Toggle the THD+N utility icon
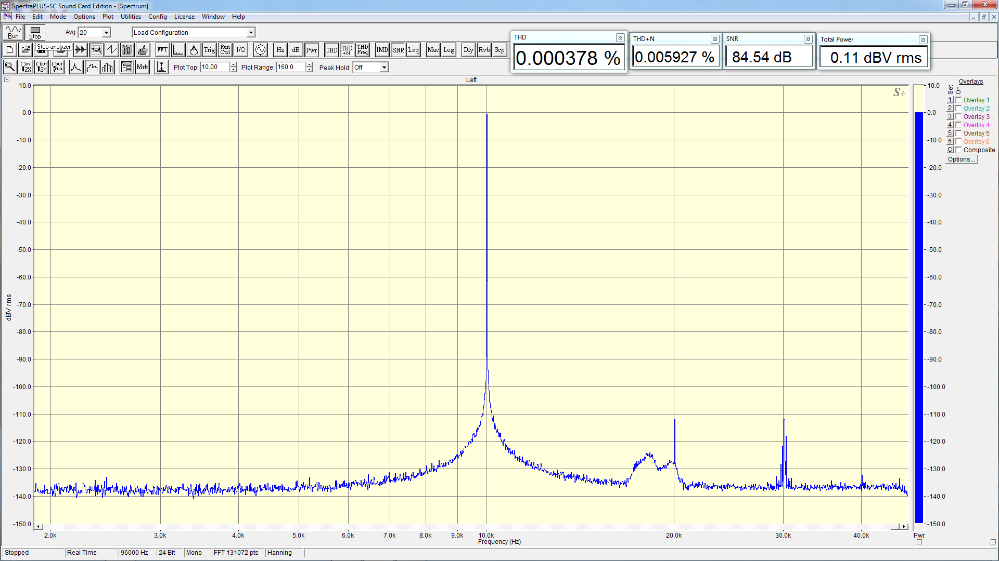Screen dimensions: 999x561 (x=347, y=50)
